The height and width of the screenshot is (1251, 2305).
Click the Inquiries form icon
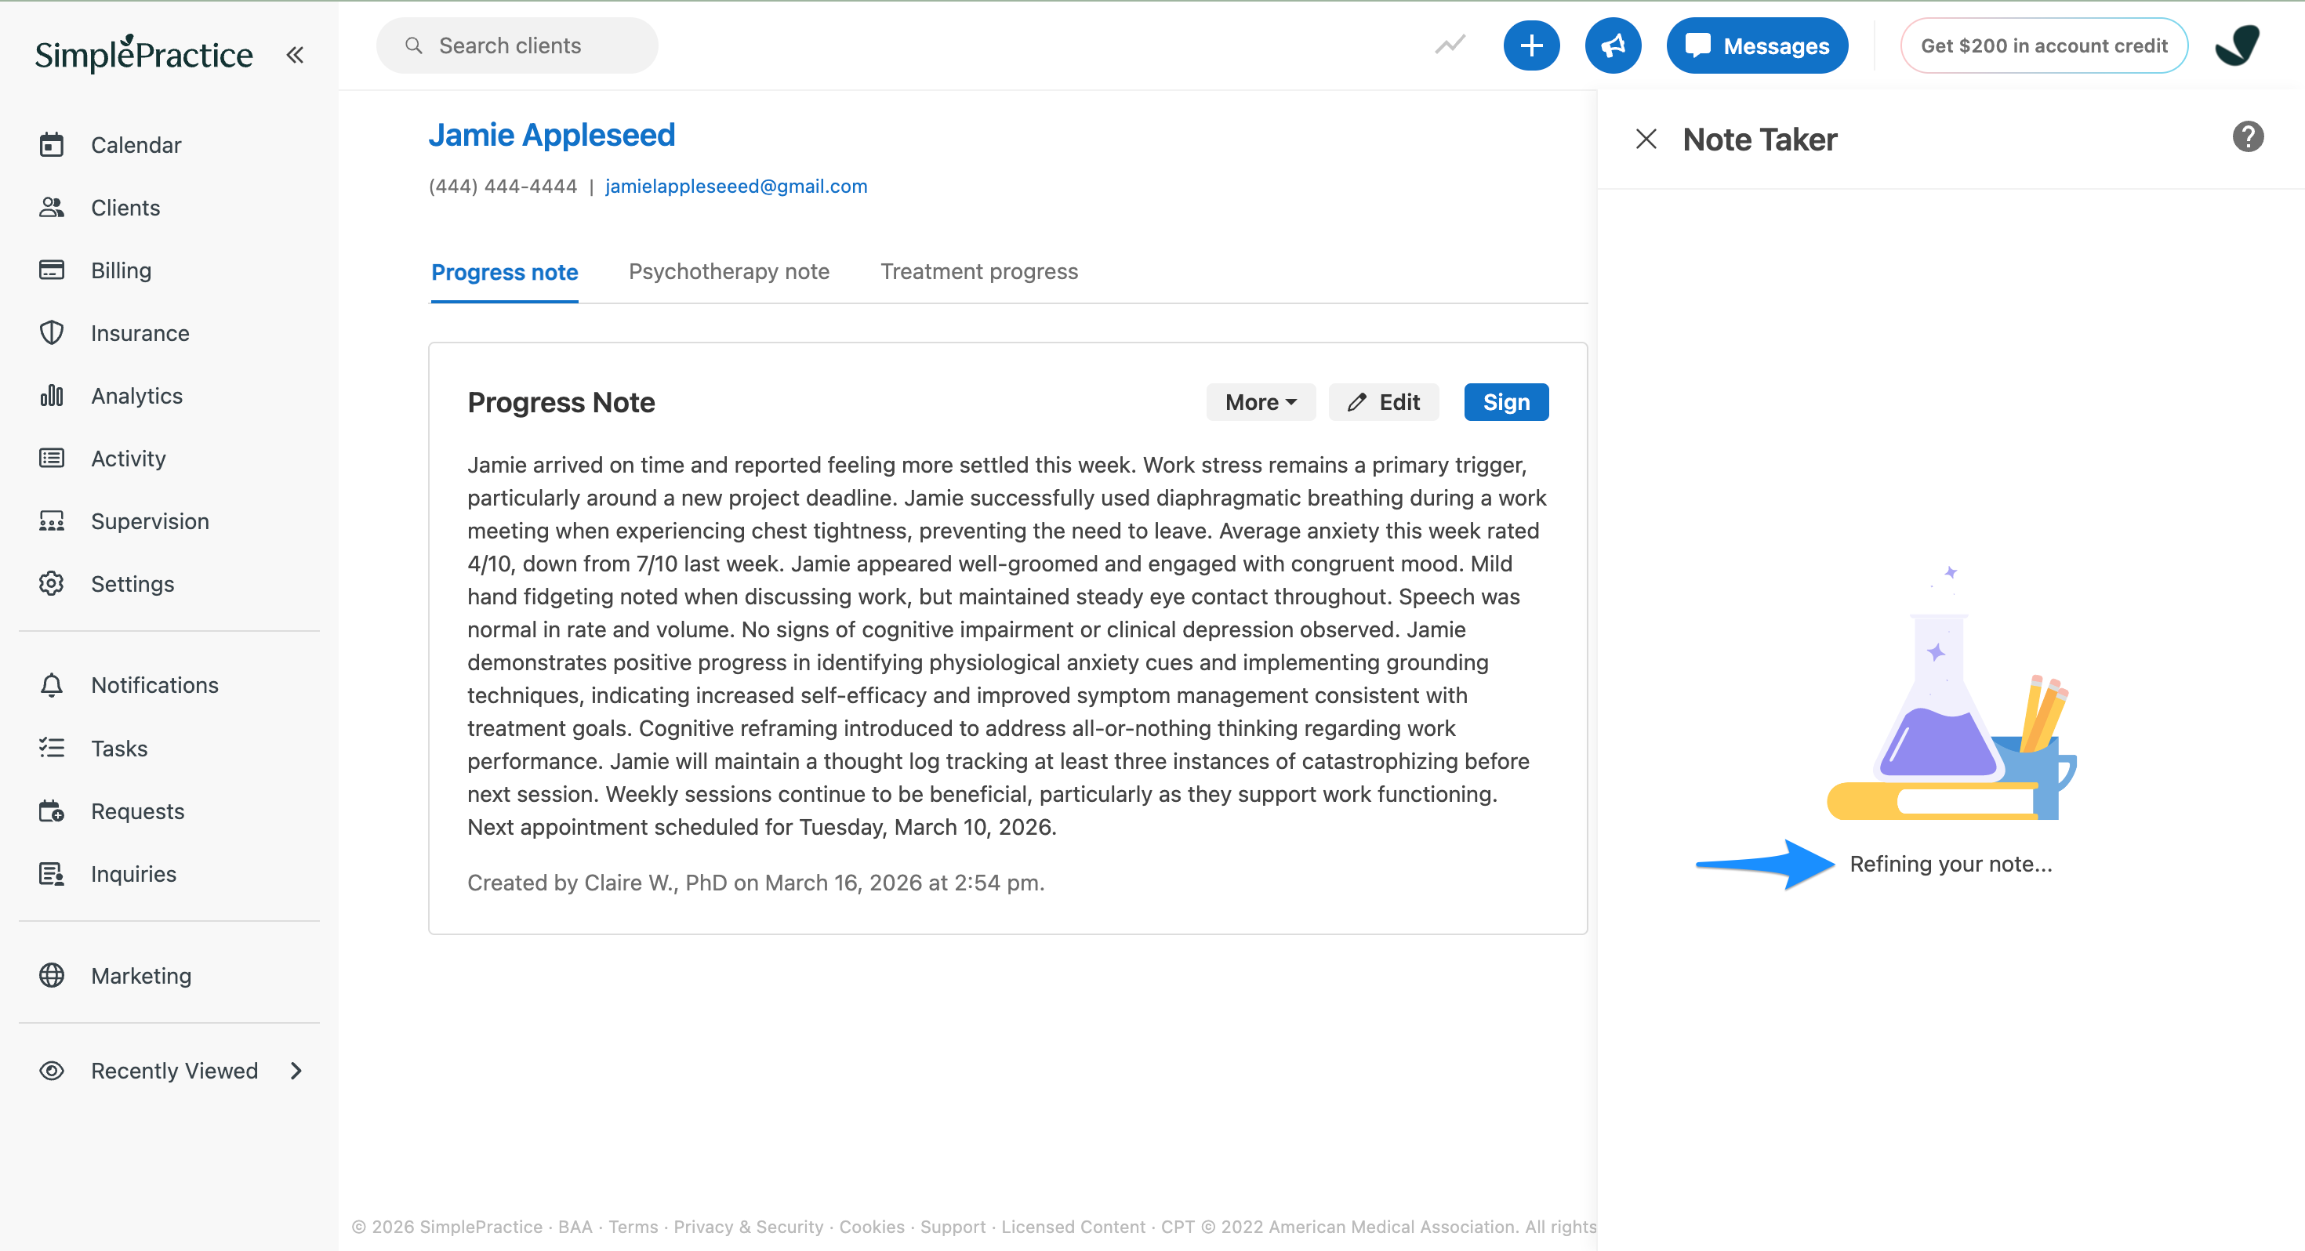(x=52, y=872)
